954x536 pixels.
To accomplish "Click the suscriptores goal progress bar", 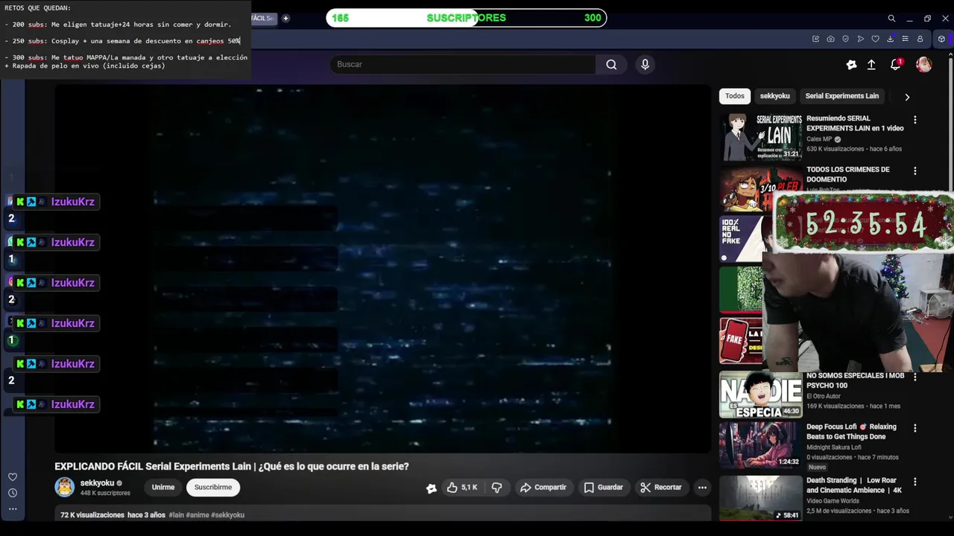I will 467,18.
